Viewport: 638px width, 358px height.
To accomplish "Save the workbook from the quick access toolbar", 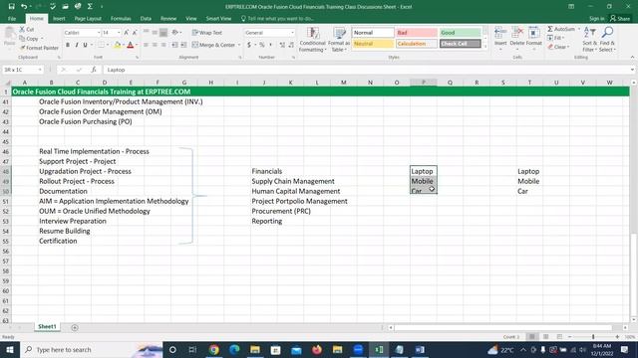I will point(11,7).
